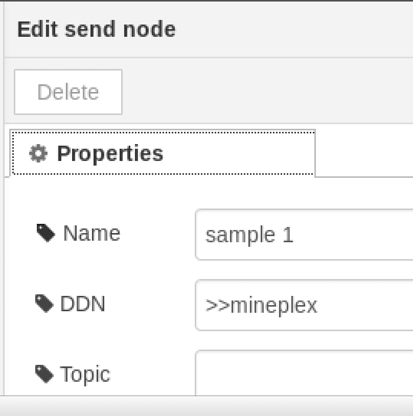Image resolution: width=413 pixels, height=416 pixels.
Task: Place cursor on 'sample 1' text
Action: coord(249,235)
